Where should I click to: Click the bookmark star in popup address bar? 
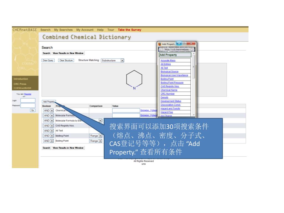click(x=192, y=49)
